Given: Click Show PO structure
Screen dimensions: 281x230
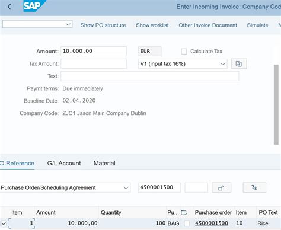Looking at the screenshot, I should [x=103, y=25].
